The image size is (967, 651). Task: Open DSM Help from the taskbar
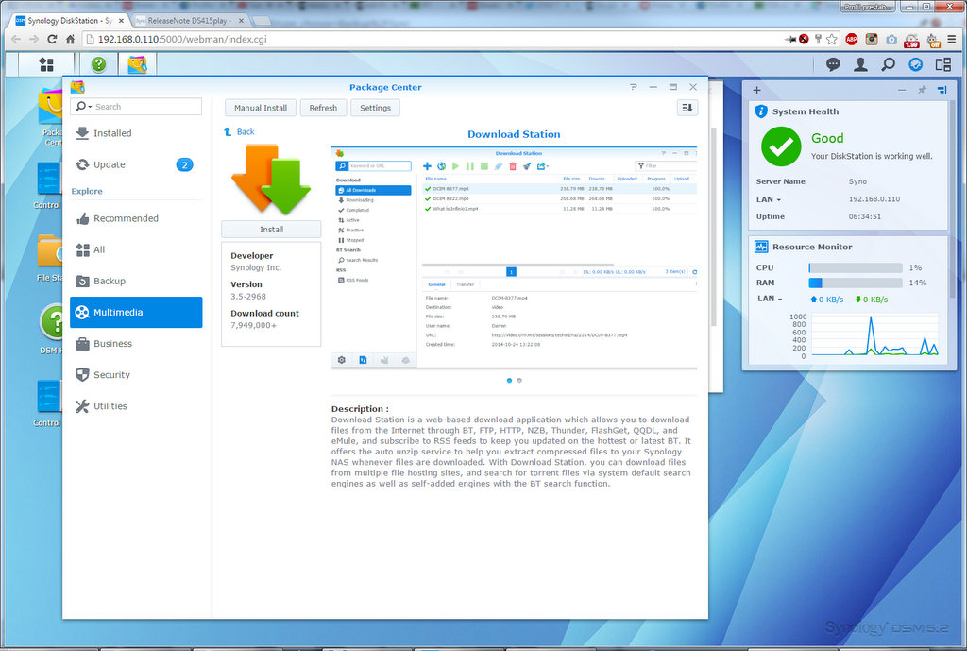coord(98,64)
